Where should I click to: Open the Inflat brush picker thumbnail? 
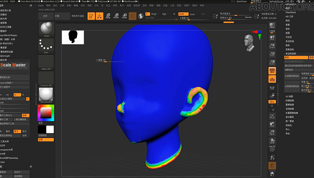(46, 29)
